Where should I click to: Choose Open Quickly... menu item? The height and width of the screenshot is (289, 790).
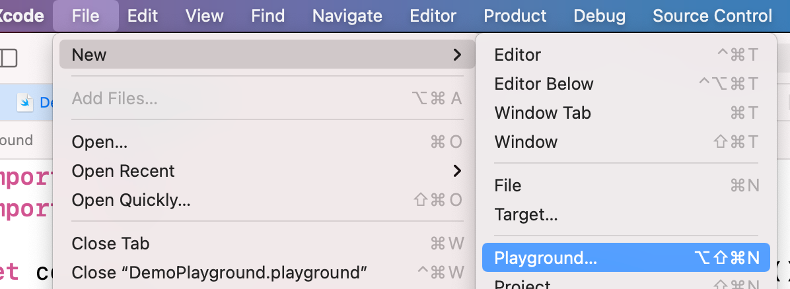(267, 201)
